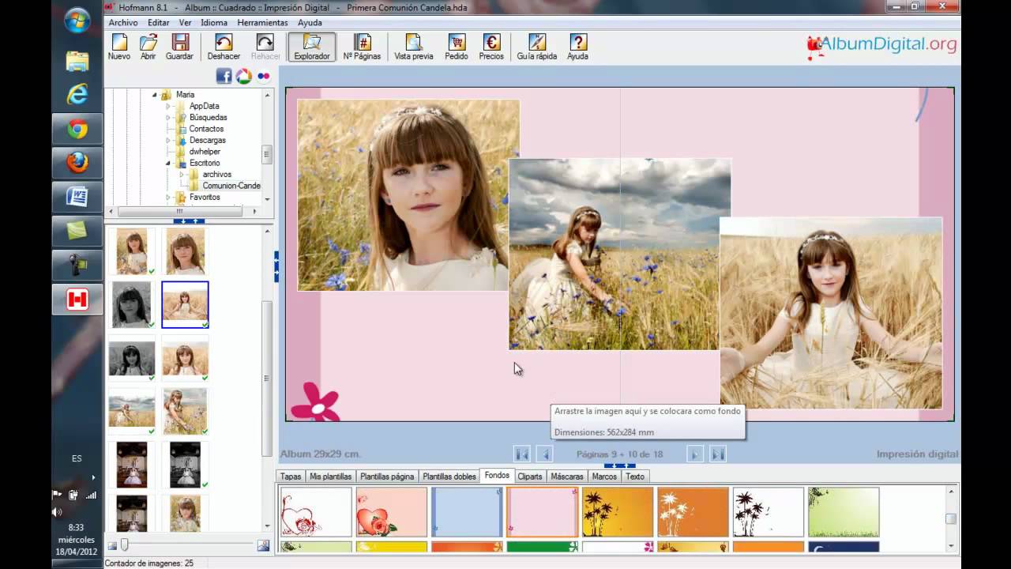Open Internet Explorer from taskbar
Screen dimensions: 1011x569
77,95
